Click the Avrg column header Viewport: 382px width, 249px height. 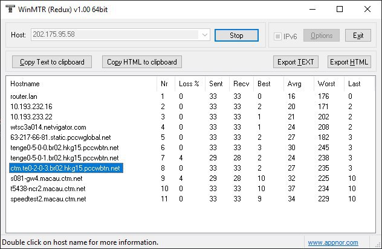coord(299,84)
